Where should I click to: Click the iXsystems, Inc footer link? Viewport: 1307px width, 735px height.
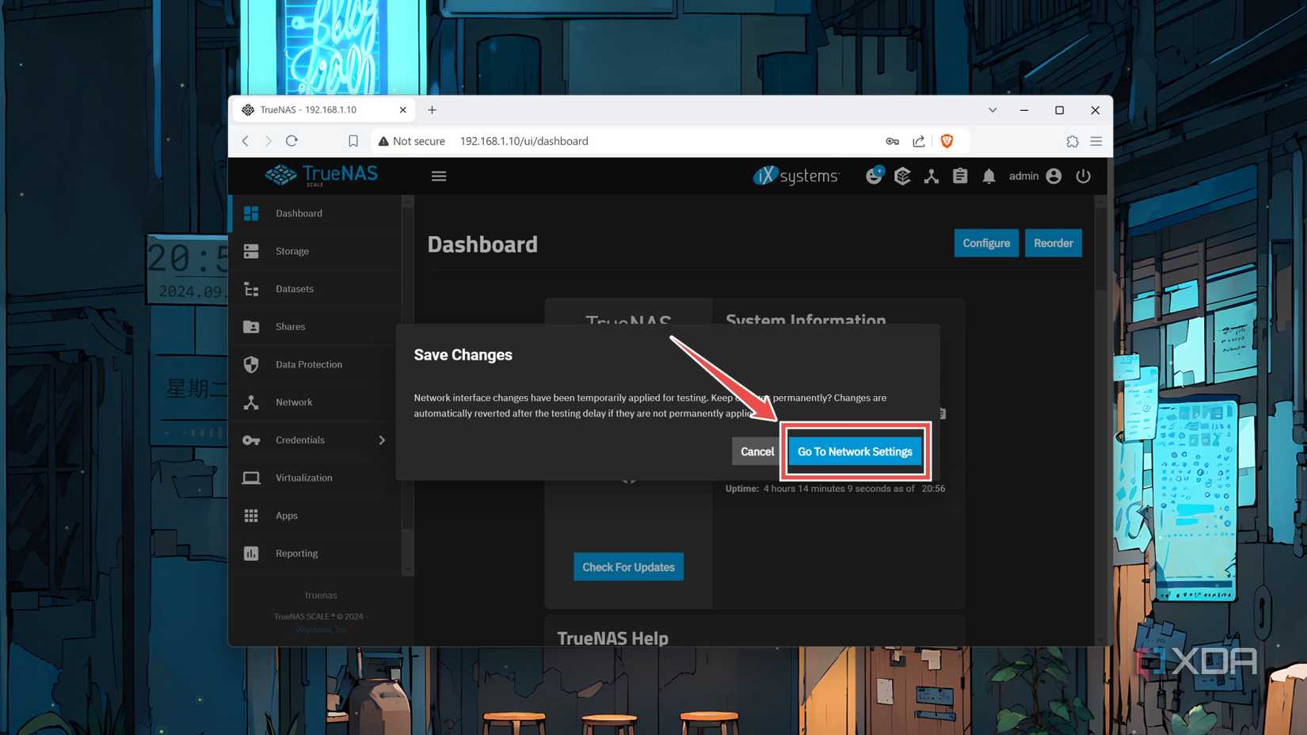click(321, 630)
